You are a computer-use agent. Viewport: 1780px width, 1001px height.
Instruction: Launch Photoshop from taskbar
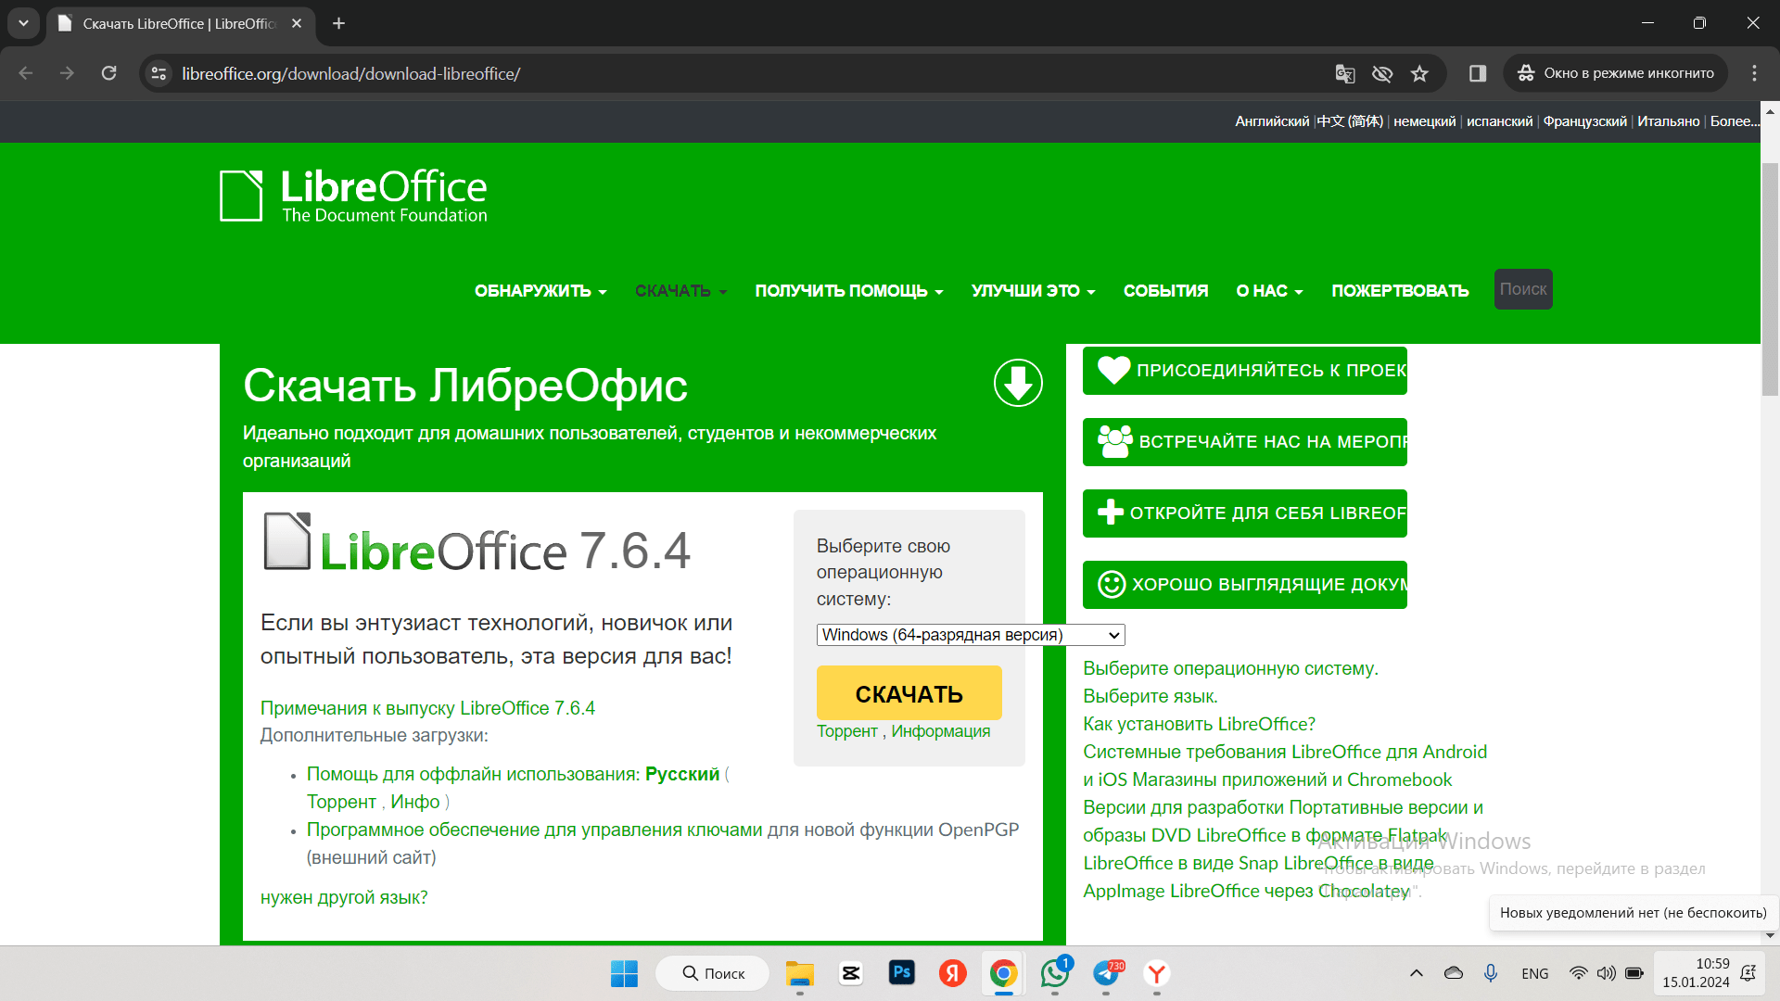point(901,972)
